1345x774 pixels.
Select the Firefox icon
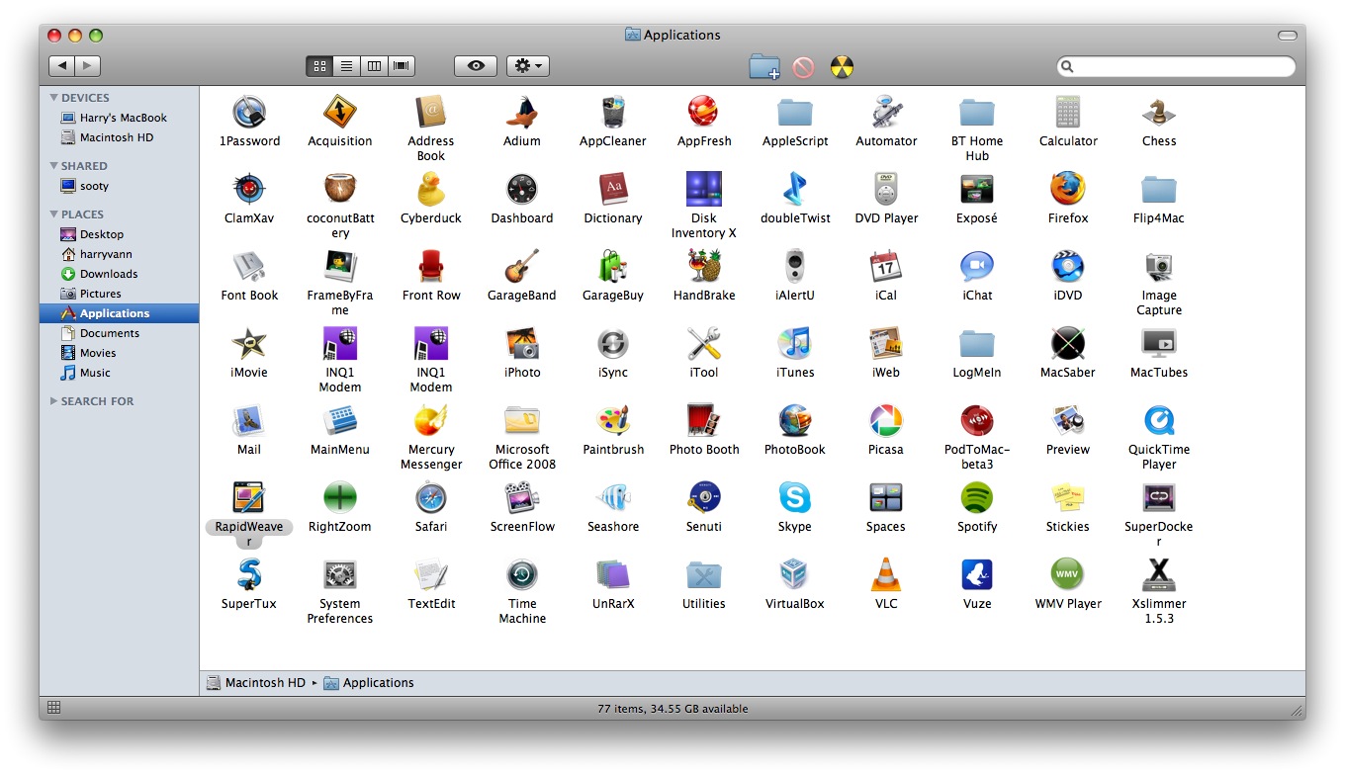pos(1068,189)
